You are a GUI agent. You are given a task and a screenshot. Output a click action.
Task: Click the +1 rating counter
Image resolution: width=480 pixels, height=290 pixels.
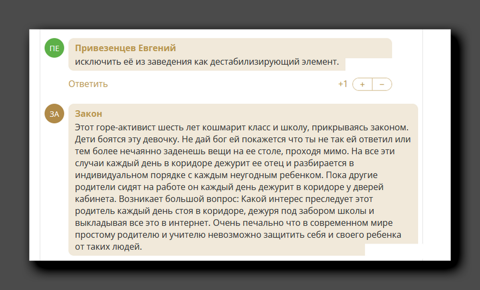point(342,84)
